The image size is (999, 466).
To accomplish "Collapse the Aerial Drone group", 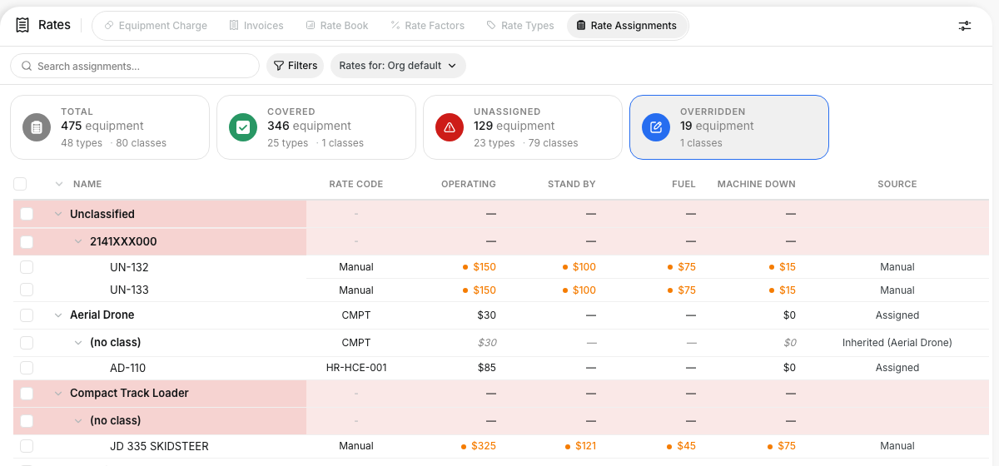I will tap(58, 315).
